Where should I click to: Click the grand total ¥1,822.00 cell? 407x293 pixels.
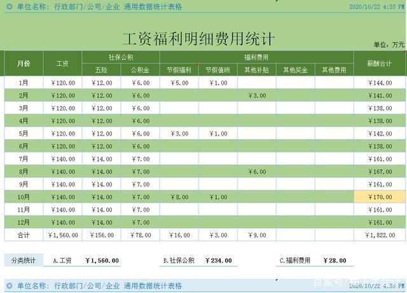380,235
